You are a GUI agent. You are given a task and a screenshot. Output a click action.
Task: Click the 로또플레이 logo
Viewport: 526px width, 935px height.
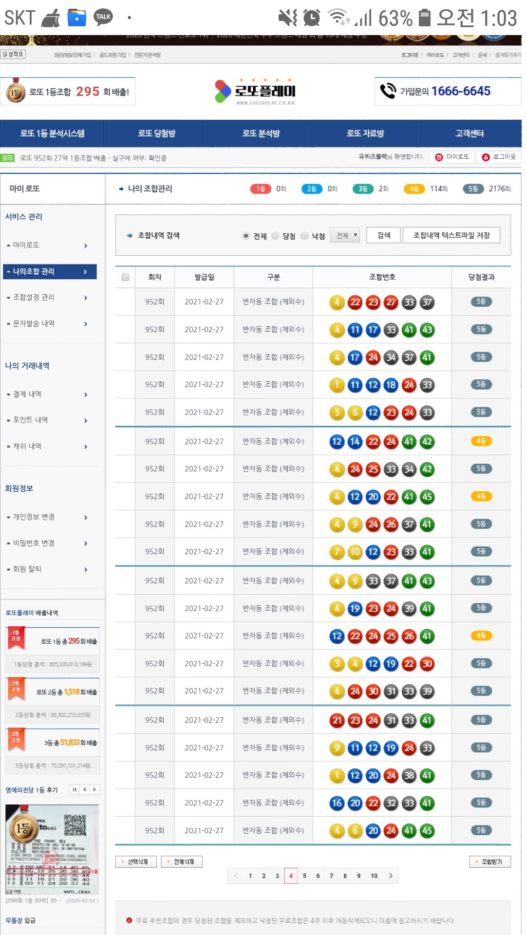pyautogui.click(x=256, y=91)
